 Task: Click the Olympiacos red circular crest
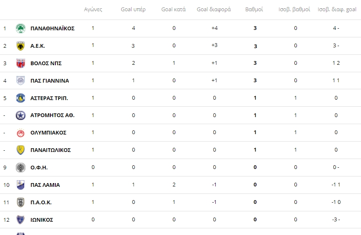(20, 133)
